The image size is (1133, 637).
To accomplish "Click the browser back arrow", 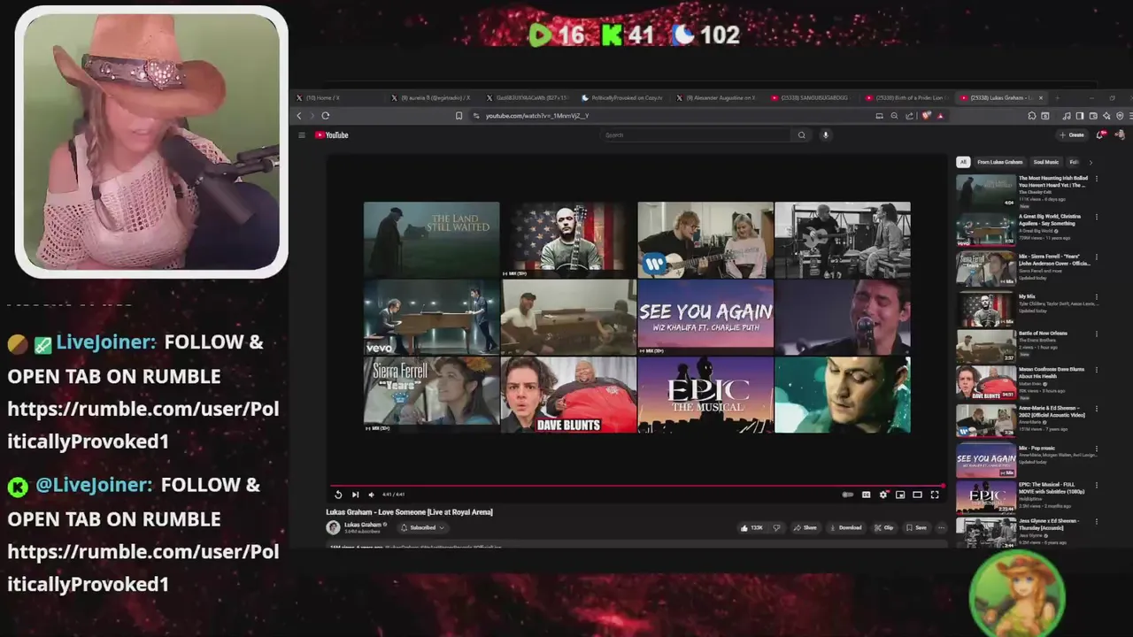I will (x=299, y=116).
